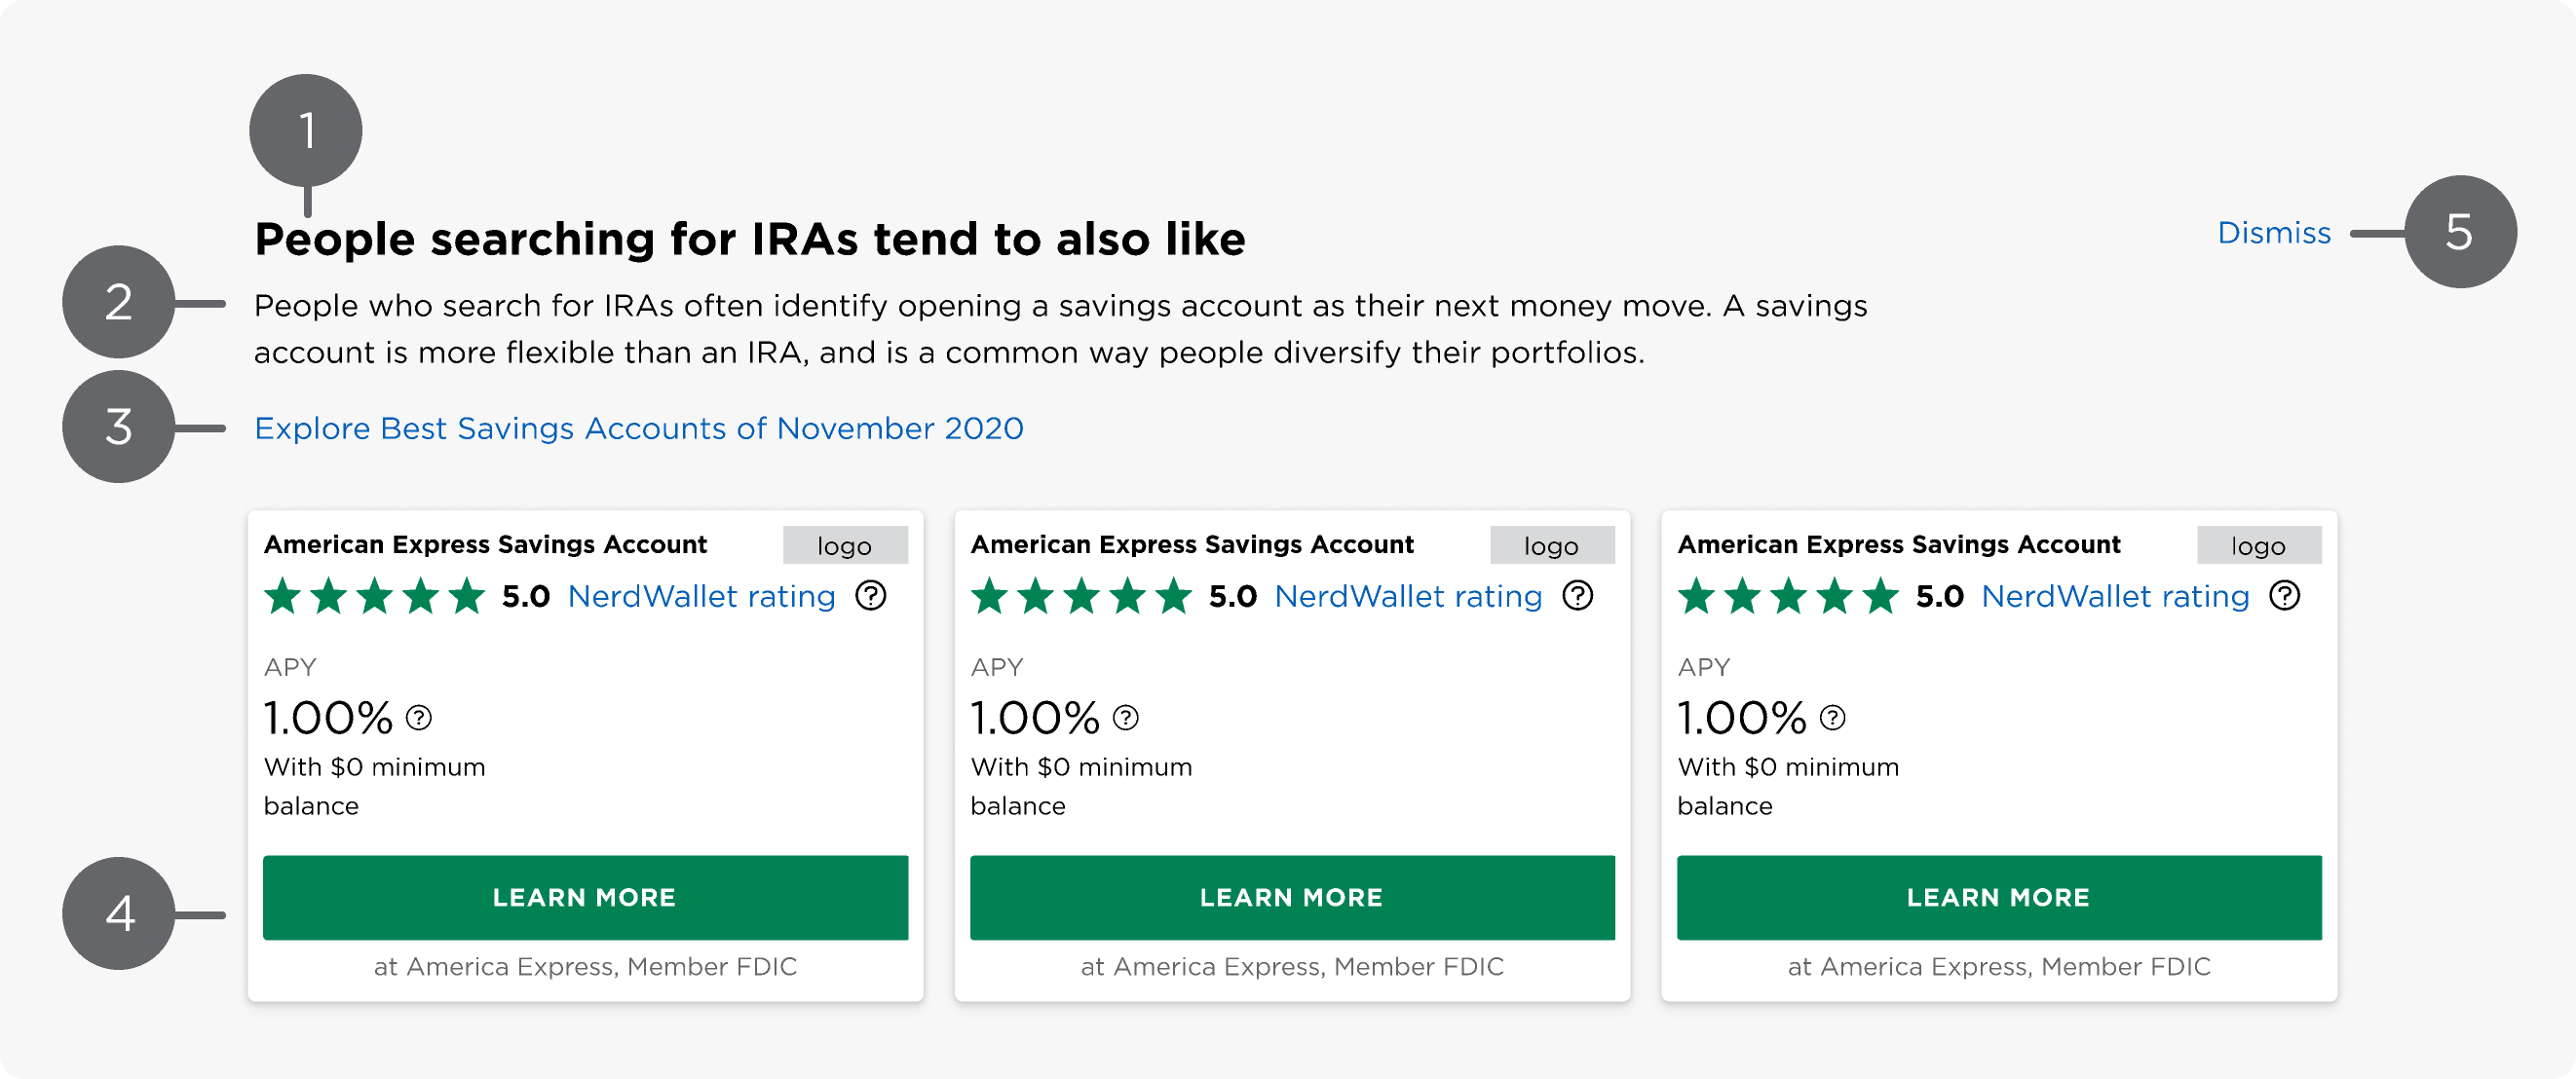Open NerdWallet rating link in first card

701,596
